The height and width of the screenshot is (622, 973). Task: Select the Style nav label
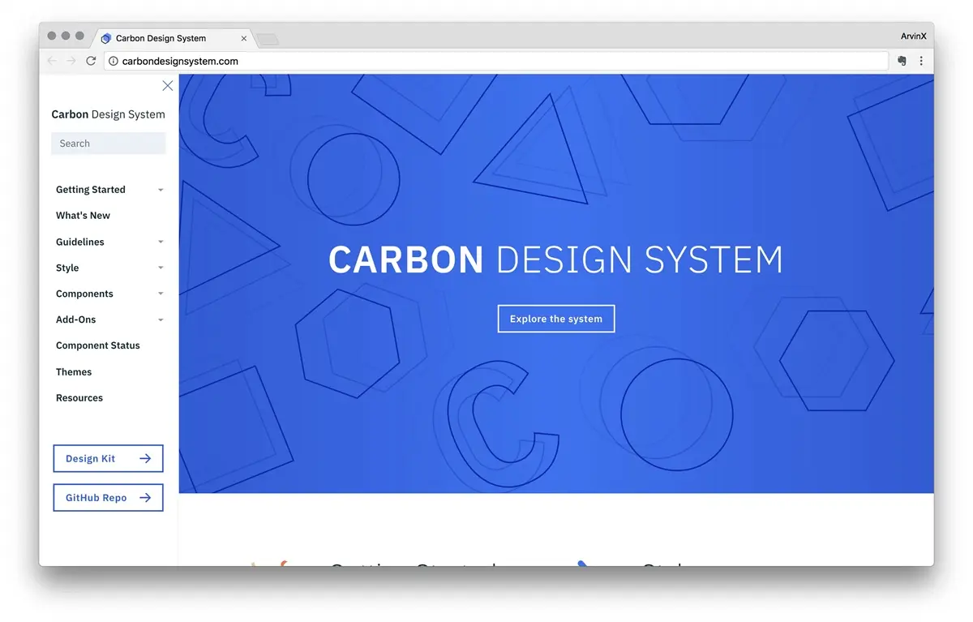coord(67,268)
